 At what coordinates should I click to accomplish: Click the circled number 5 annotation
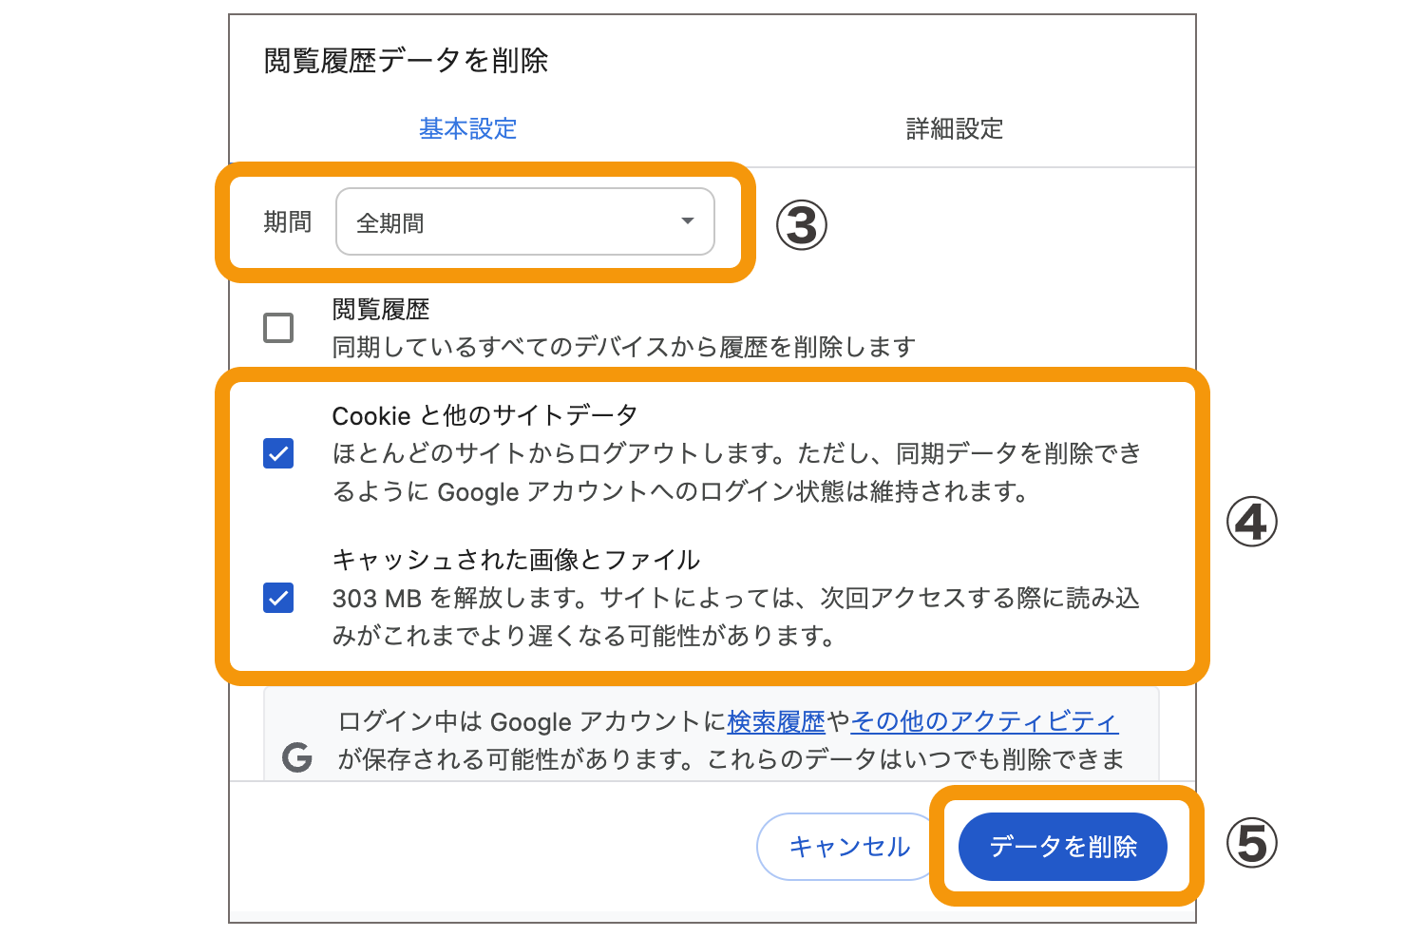tap(1251, 844)
